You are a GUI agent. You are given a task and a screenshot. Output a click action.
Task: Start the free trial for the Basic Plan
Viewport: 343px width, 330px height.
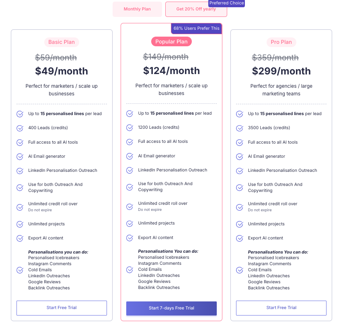61,308
